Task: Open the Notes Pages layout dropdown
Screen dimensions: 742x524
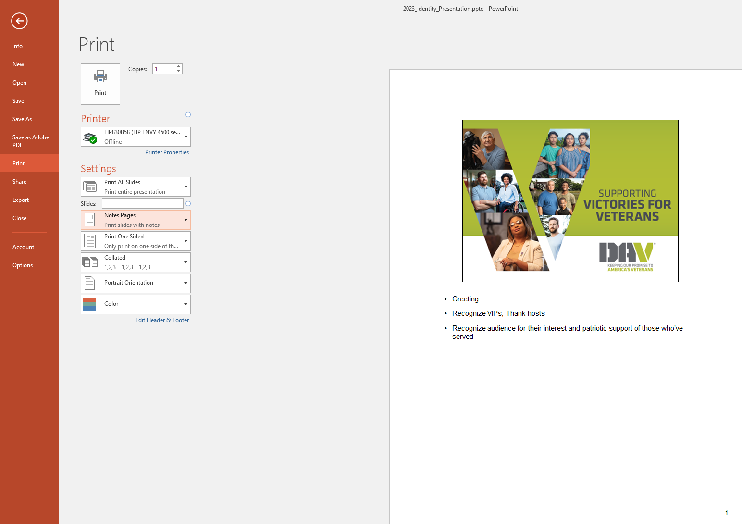Action: coord(185,220)
